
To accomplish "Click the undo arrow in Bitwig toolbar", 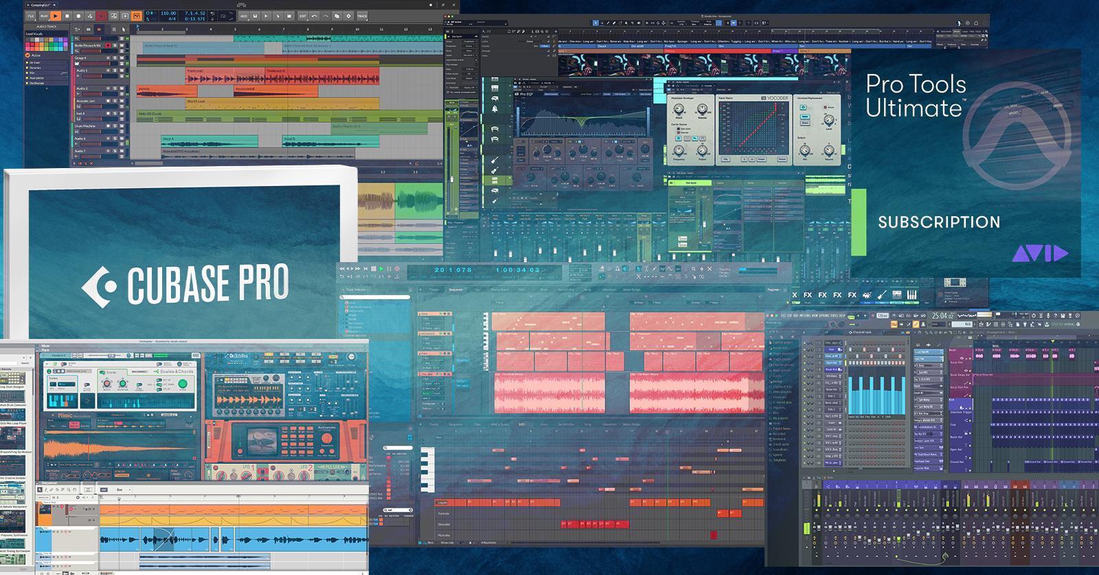I will tap(314, 16).
